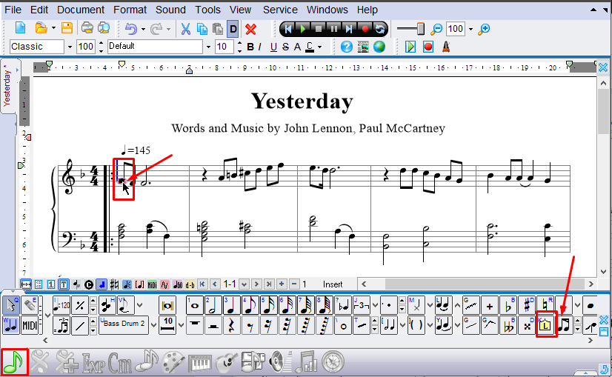Expand the zoom 100 dropdown
Viewport: 612px width, 377px height.
click(x=470, y=29)
